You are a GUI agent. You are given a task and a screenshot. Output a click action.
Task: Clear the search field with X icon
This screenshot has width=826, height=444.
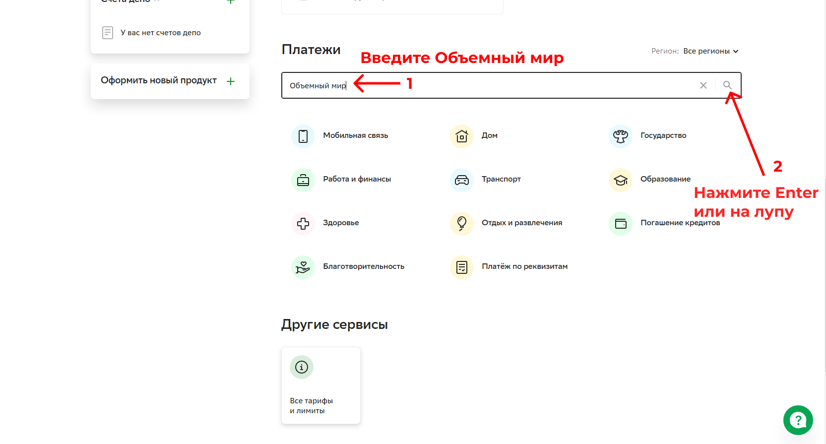(703, 85)
